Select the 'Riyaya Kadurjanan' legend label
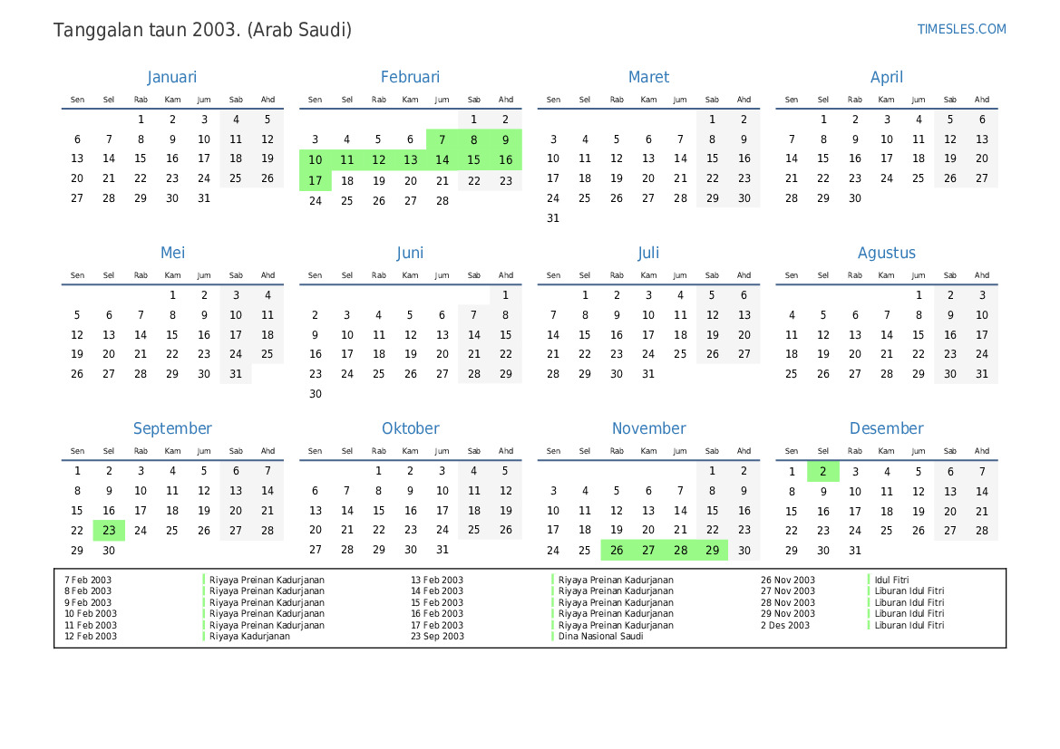1060x749 pixels. tap(249, 637)
